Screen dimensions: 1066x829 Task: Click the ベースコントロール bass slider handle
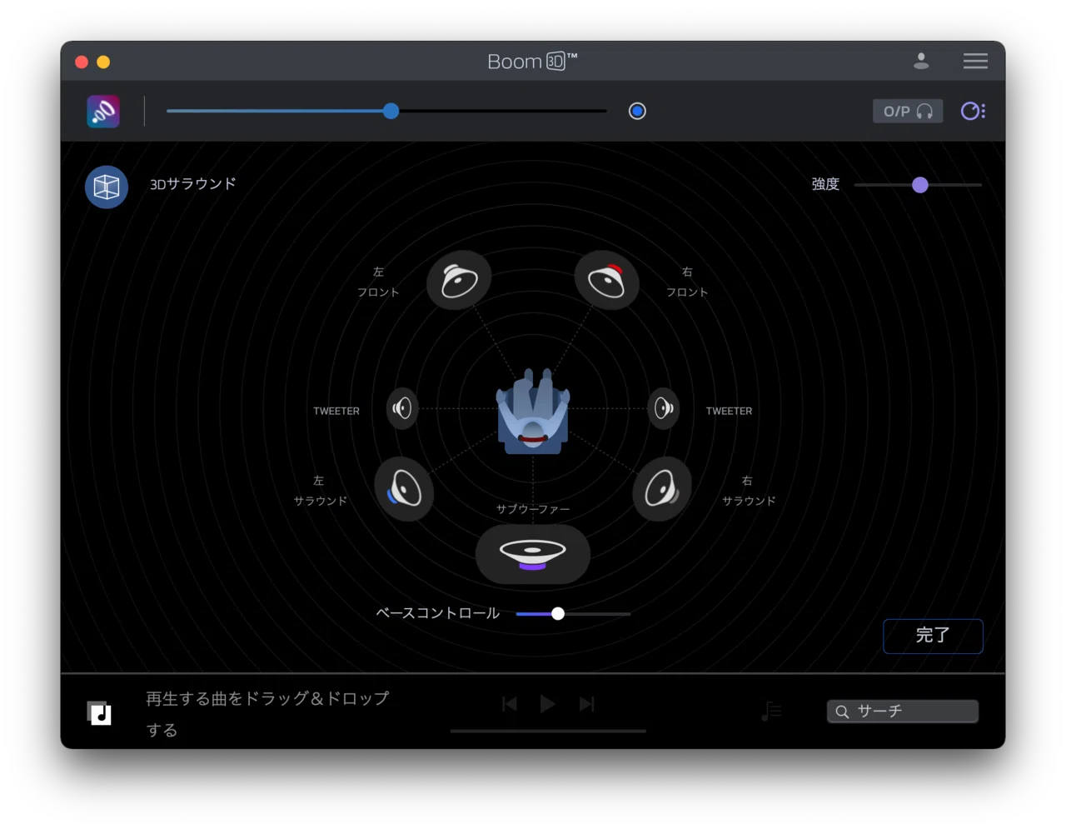pos(558,614)
